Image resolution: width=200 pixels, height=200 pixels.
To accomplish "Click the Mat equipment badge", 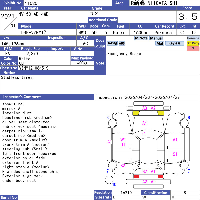I will coord(160,43).
